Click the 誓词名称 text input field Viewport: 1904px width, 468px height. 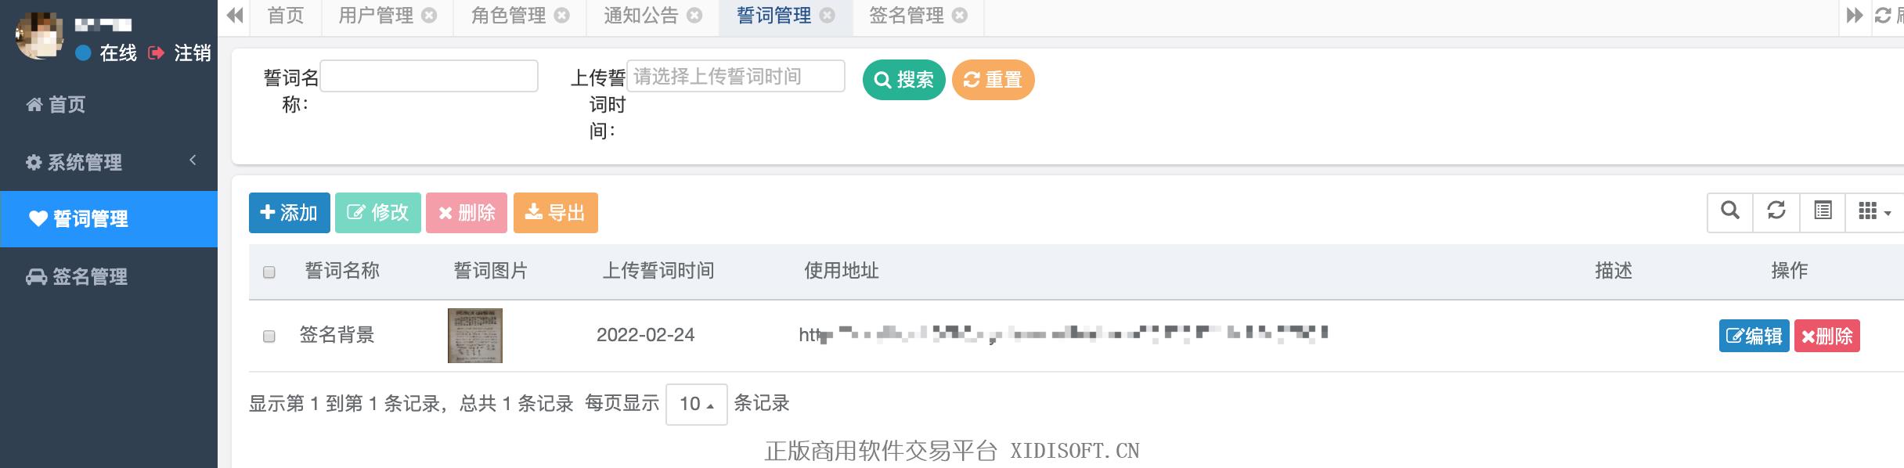point(429,76)
